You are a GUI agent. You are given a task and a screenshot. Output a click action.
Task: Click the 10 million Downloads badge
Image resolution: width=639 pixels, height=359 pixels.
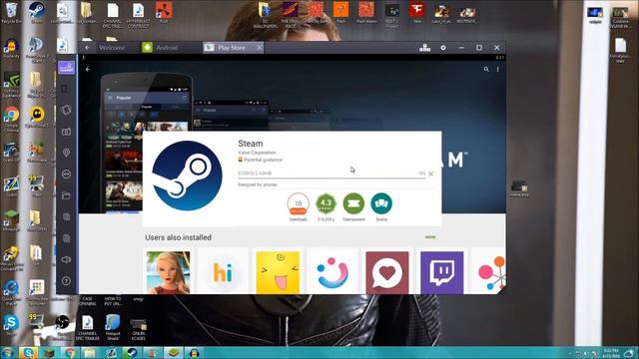click(298, 203)
